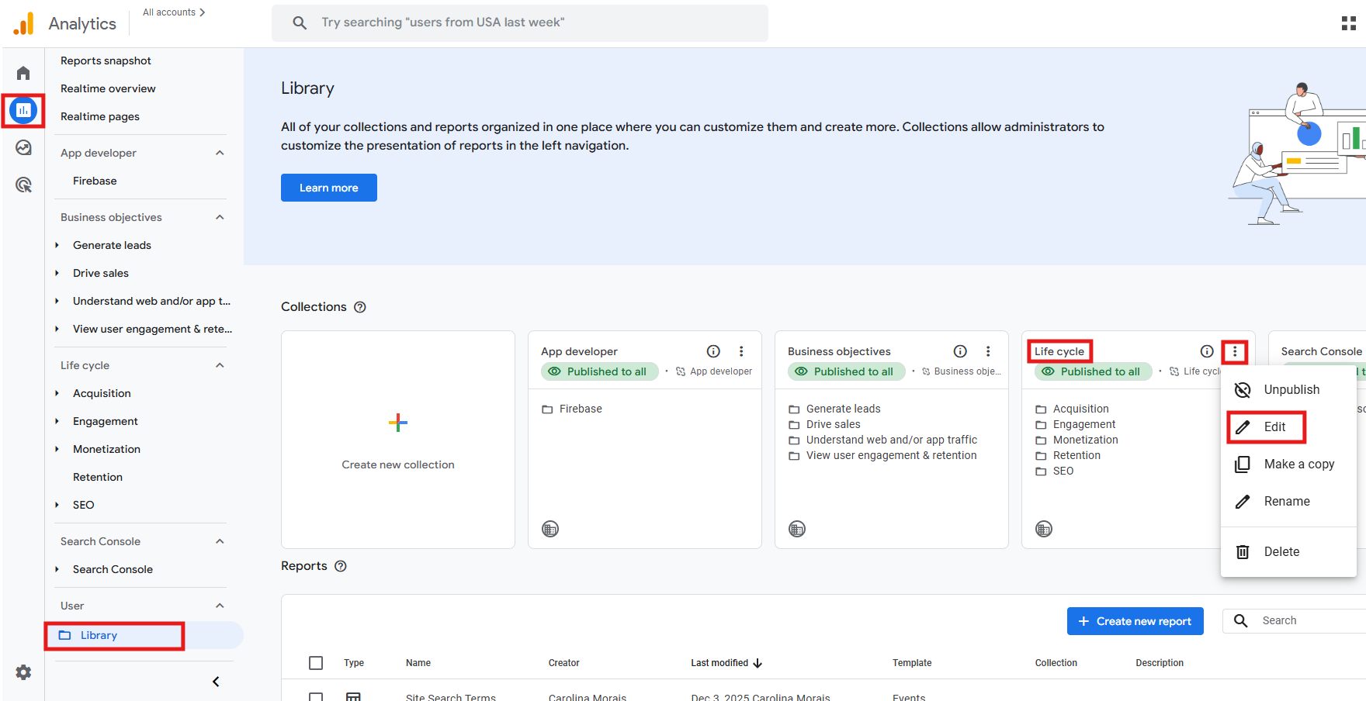
Task: Click the Analytics search field
Action: point(520,22)
